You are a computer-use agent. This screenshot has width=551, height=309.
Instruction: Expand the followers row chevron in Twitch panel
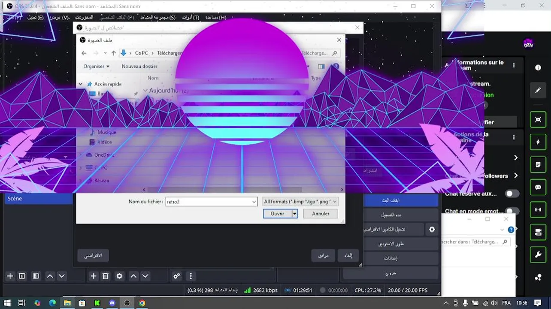click(x=516, y=176)
